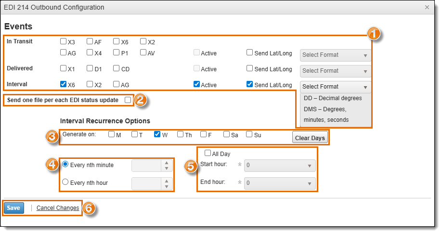Uncheck Wednesday in Generate on days
The width and height of the screenshot is (442, 234).
(x=157, y=134)
